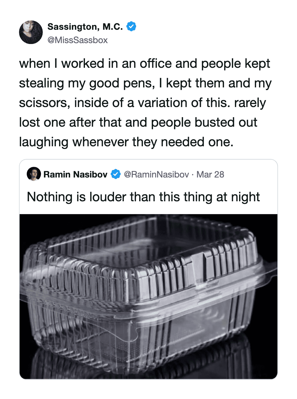The image size is (297, 399).
Task: Click the line starting "scissors, inside of"
Action: (142, 103)
